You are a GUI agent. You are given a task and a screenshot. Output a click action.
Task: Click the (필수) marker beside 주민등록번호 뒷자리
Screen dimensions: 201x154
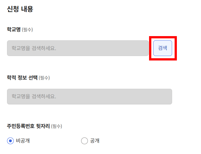56,127
